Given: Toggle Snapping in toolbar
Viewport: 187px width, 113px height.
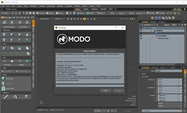Looking at the screenshot, I should 121,13.
